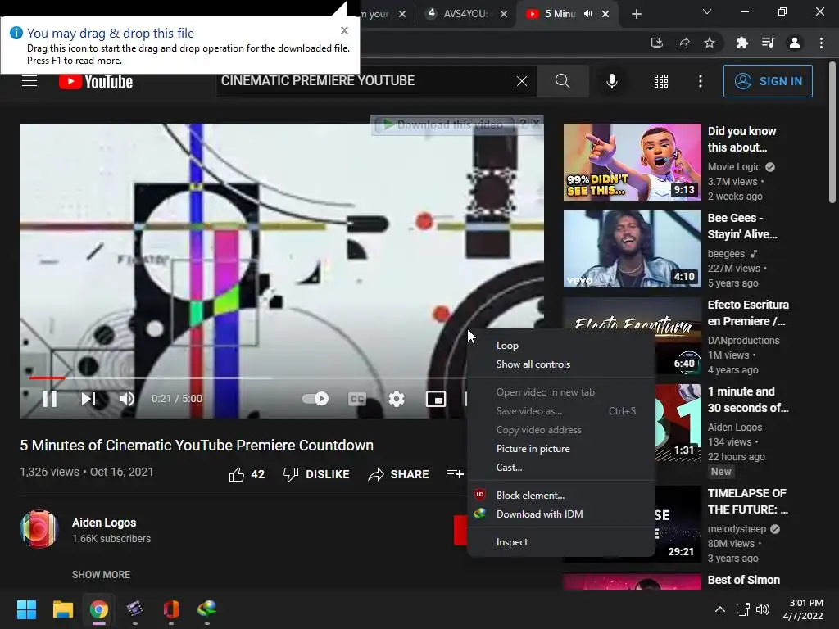Image resolution: width=839 pixels, height=629 pixels.
Task: Choose Cast... from context menu
Action: coord(561,468)
